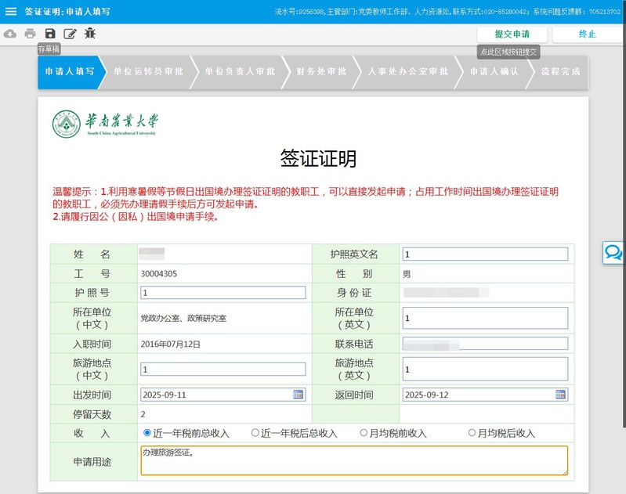Screen dimensions: 626x494
Task: Click the South China Agricultural University logo
Action: (105, 124)
